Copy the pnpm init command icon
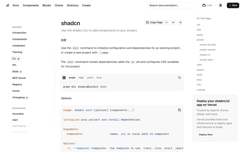Screen dimensions: 244x152 [180, 78]
